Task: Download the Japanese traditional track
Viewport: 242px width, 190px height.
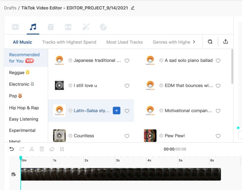Action: point(70,60)
